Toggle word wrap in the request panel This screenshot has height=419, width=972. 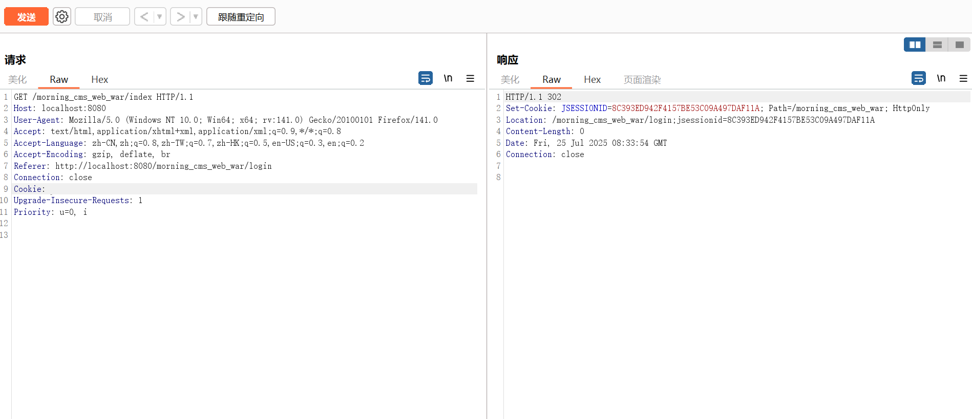(x=425, y=78)
